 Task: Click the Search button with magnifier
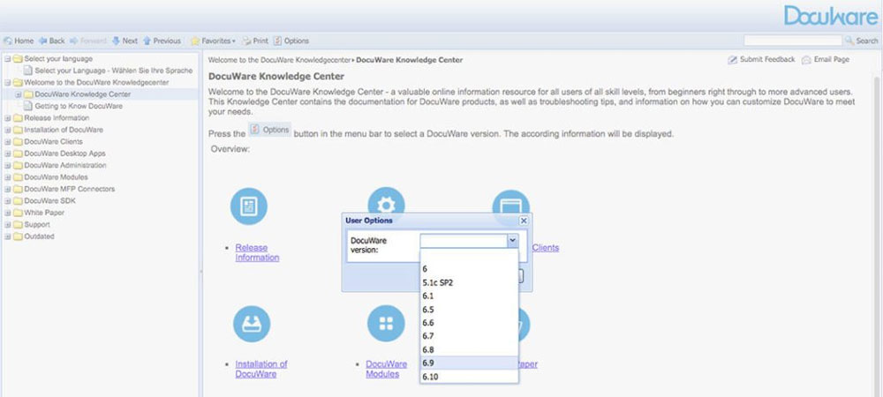coord(862,41)
